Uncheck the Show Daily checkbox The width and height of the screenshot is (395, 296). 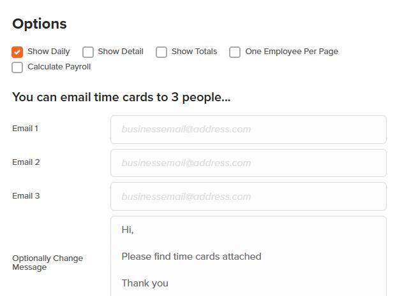tap(17, 52)
